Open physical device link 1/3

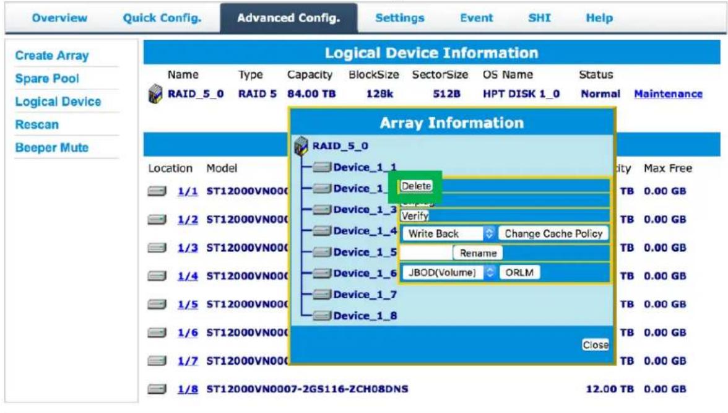pos(188,248)
